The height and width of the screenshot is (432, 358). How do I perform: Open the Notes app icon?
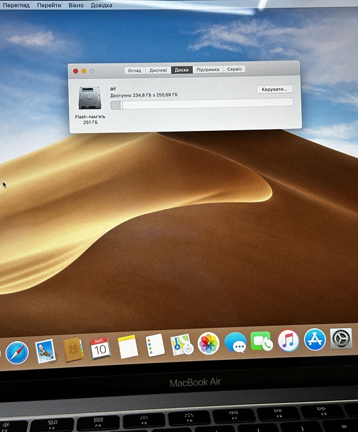click(x=128, y=347)
